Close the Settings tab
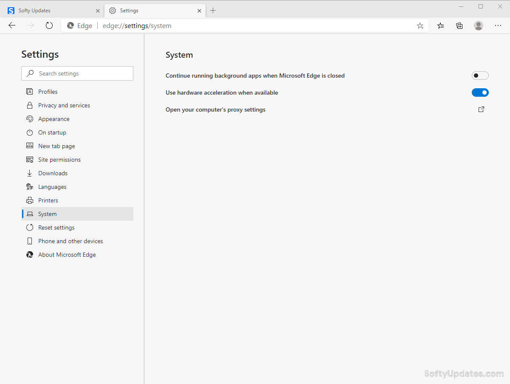Viewport: 510px width, 384px height. click(200, 11)
